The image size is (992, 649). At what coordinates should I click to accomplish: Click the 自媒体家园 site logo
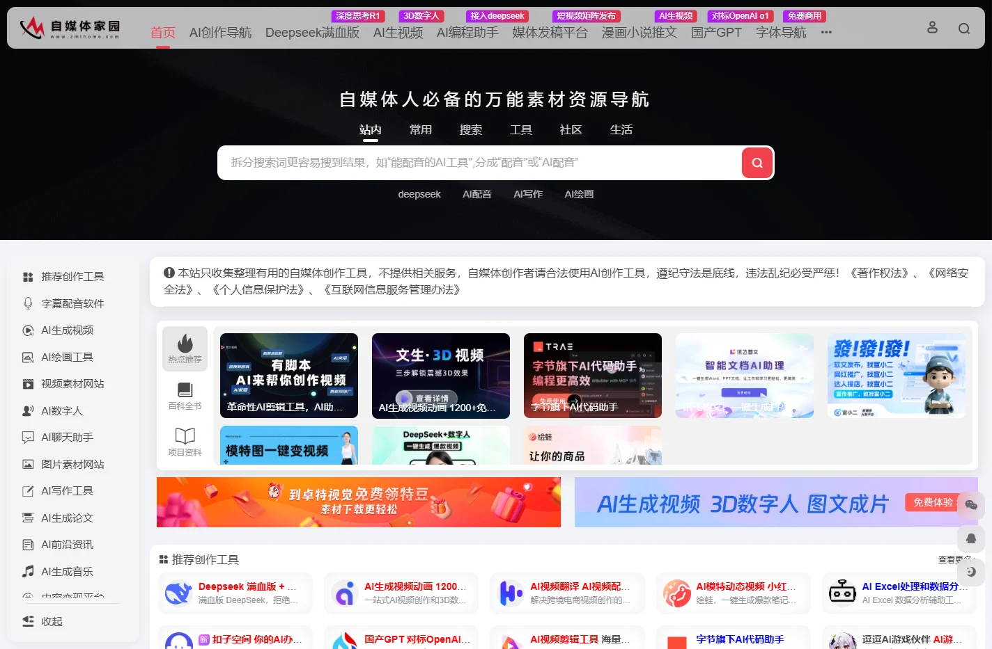(70, 28)
